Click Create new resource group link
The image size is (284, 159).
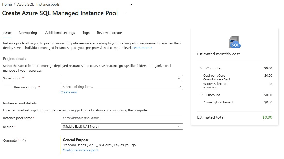click(x=69, y=92)
